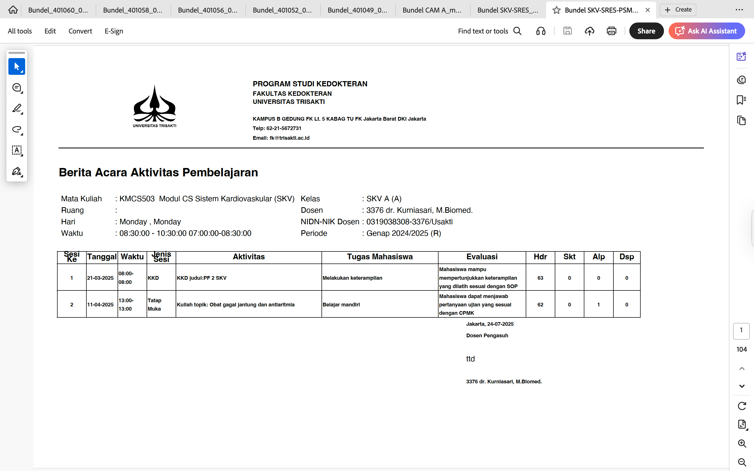
Task: Click the current page number field
Action: 741,330
